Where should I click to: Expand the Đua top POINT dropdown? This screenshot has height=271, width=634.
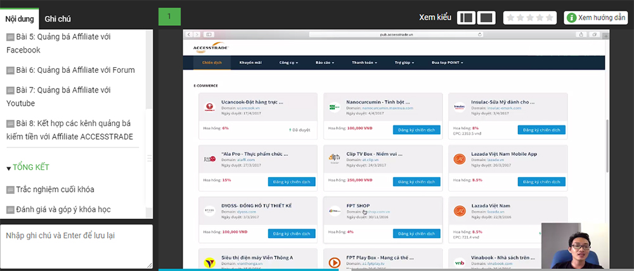pyautogui.click(x=447, y=63)
